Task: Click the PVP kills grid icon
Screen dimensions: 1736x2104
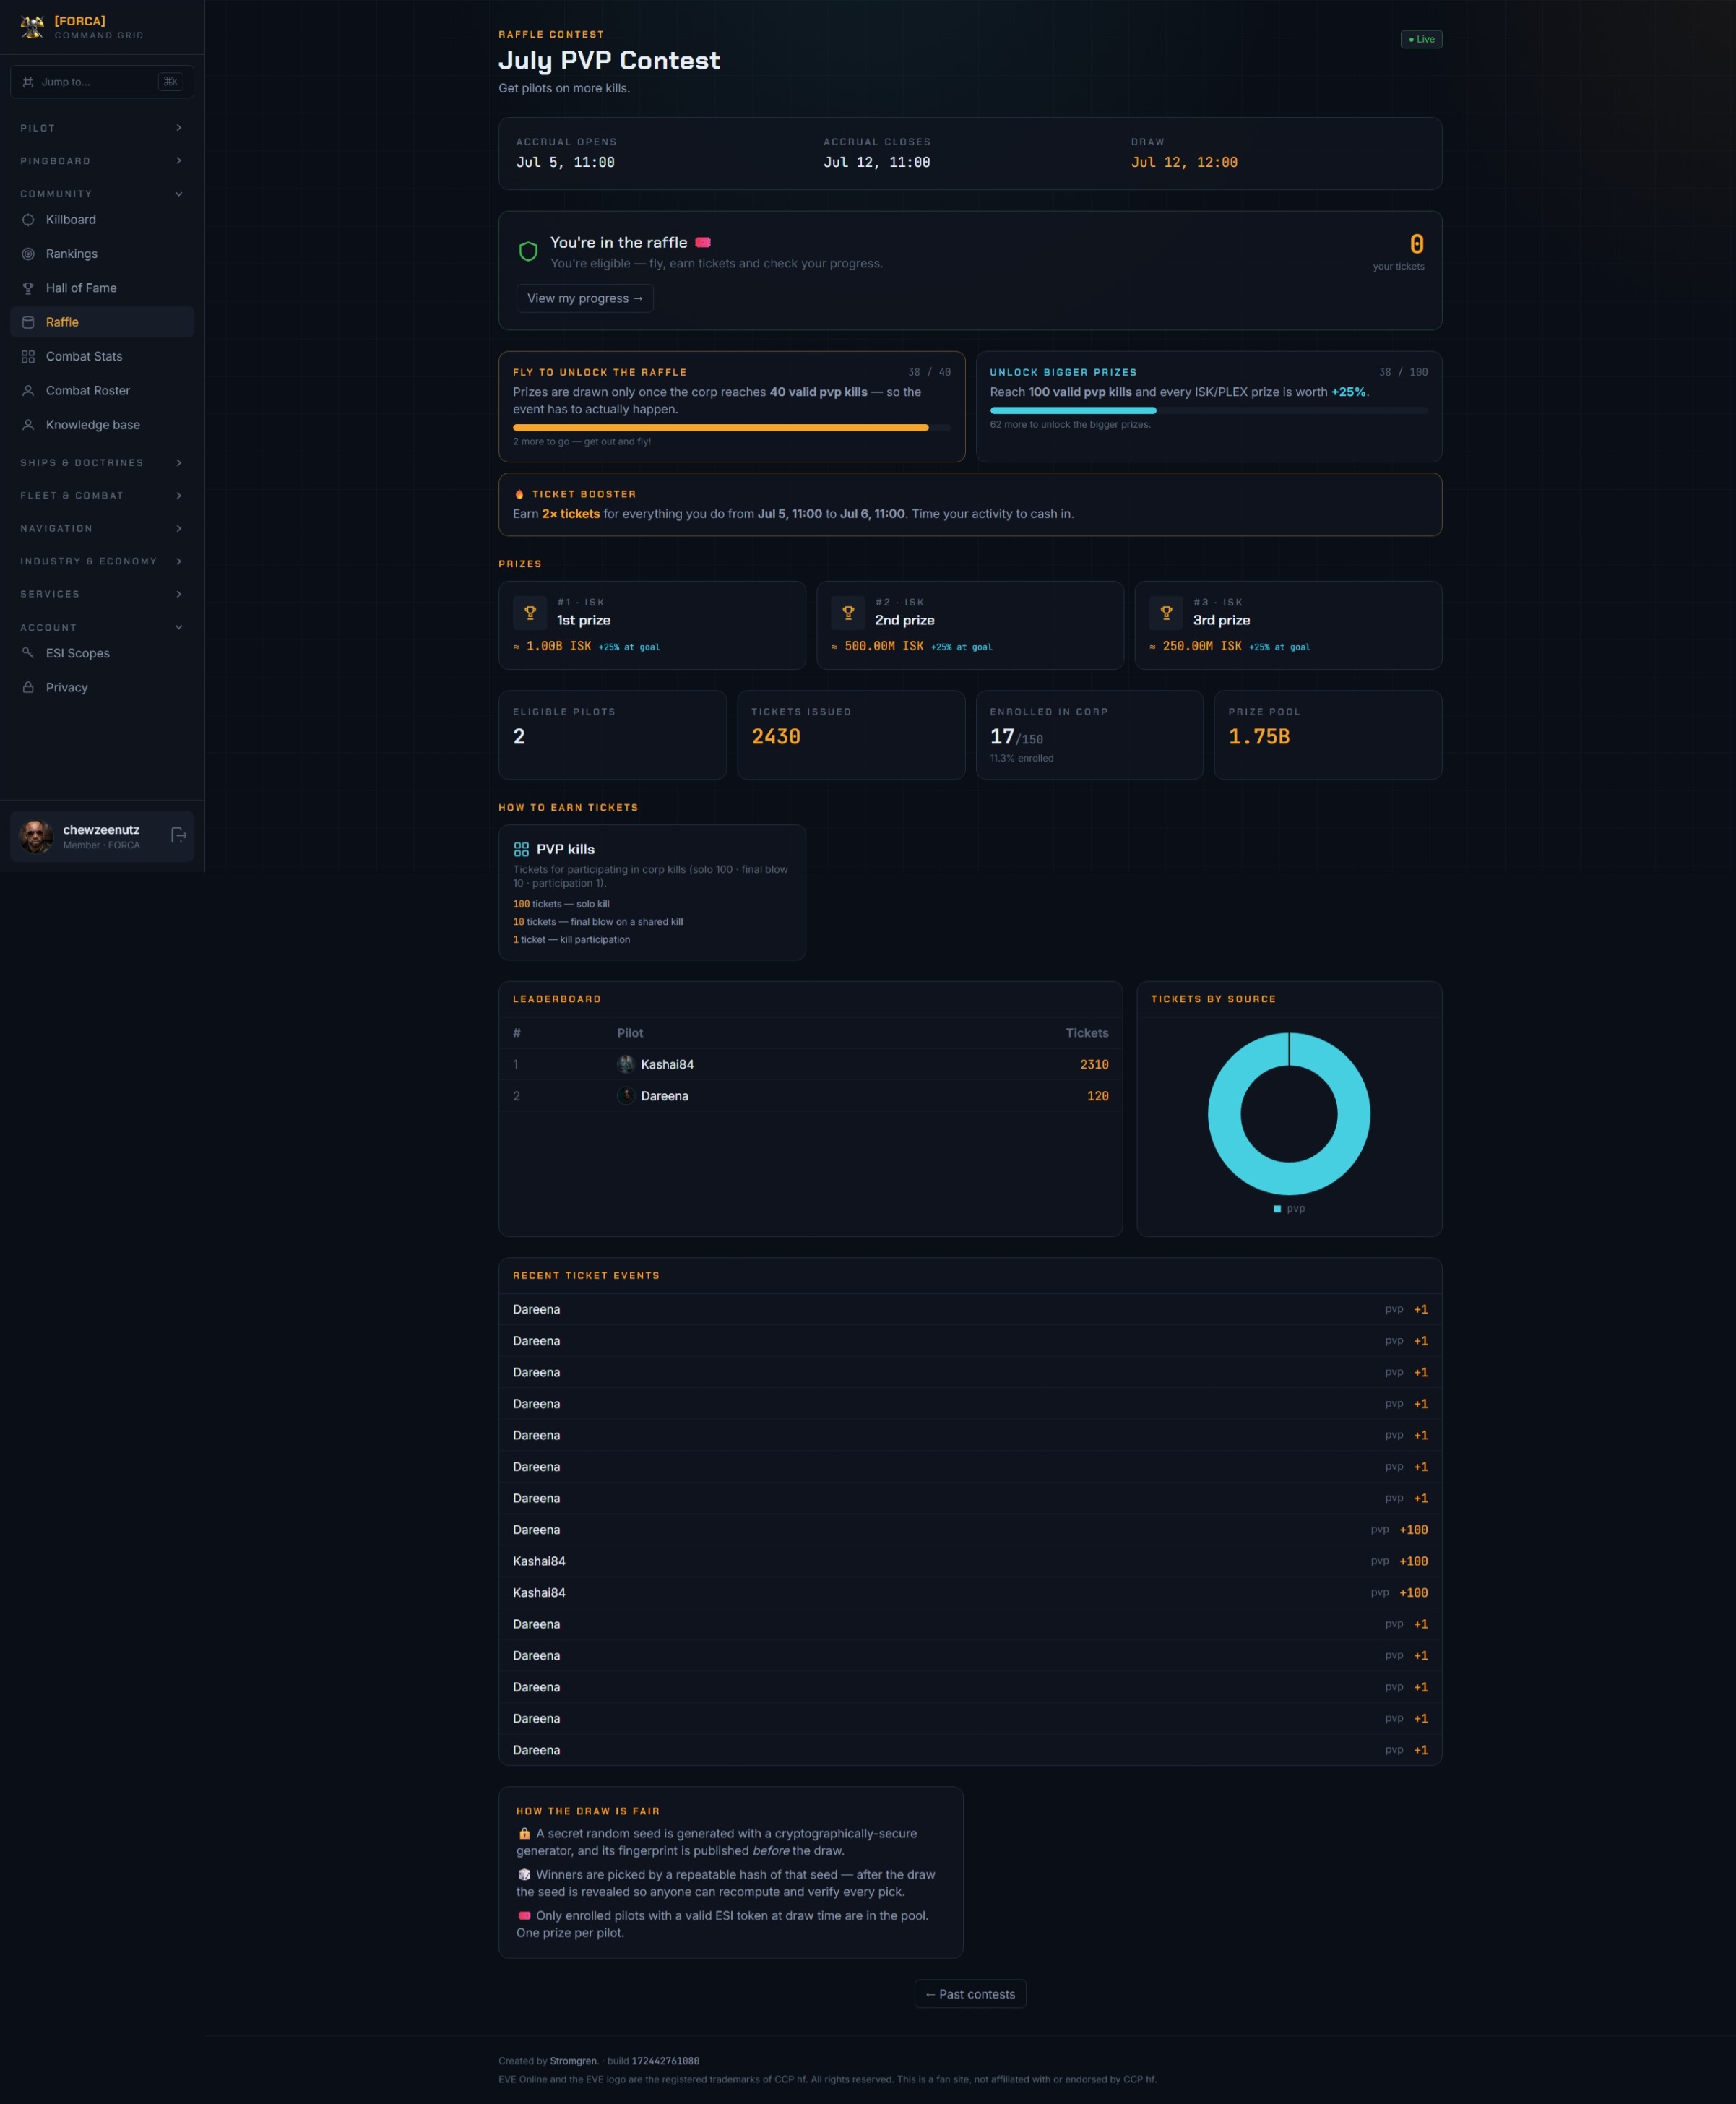Action: (x=521, y=849)
